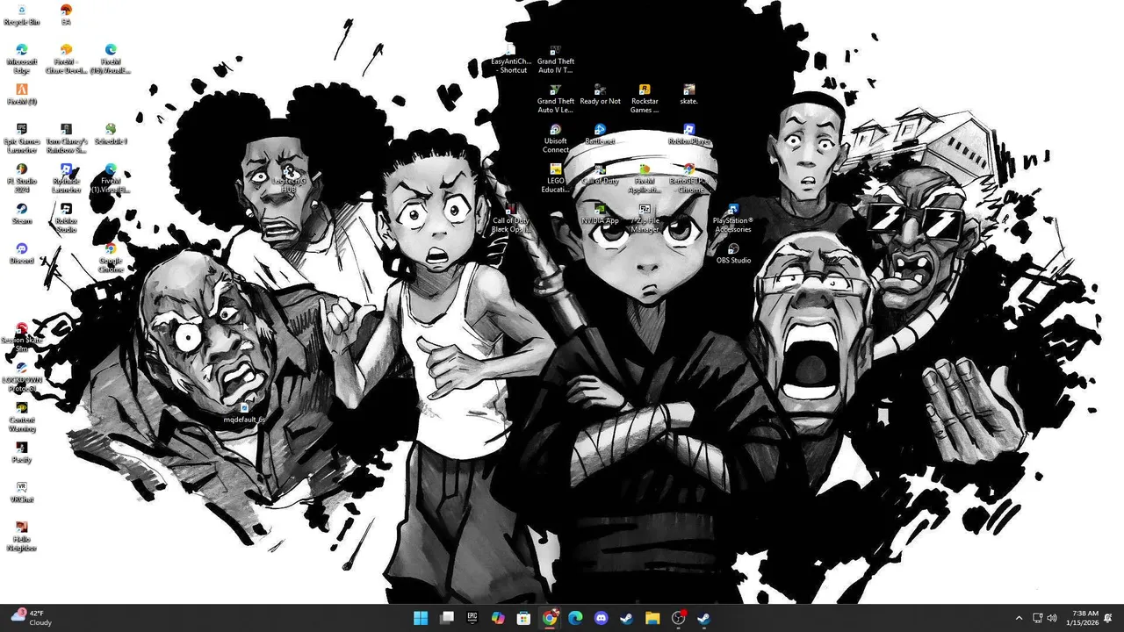The image size is (1124, 632).
Task: Select the OBS Studio desktop shortcut
Action: click(x=732, y=254)
